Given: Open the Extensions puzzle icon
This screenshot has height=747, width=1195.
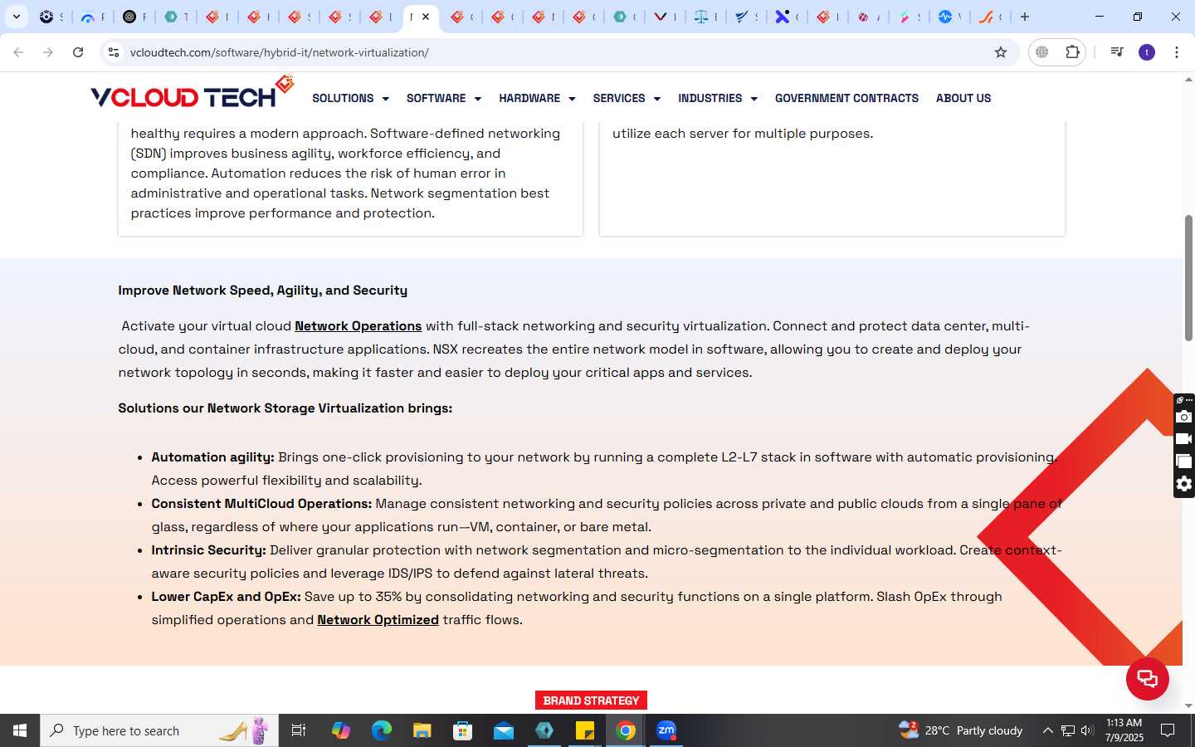Looking at the screenshot, I should (1072, 52).
